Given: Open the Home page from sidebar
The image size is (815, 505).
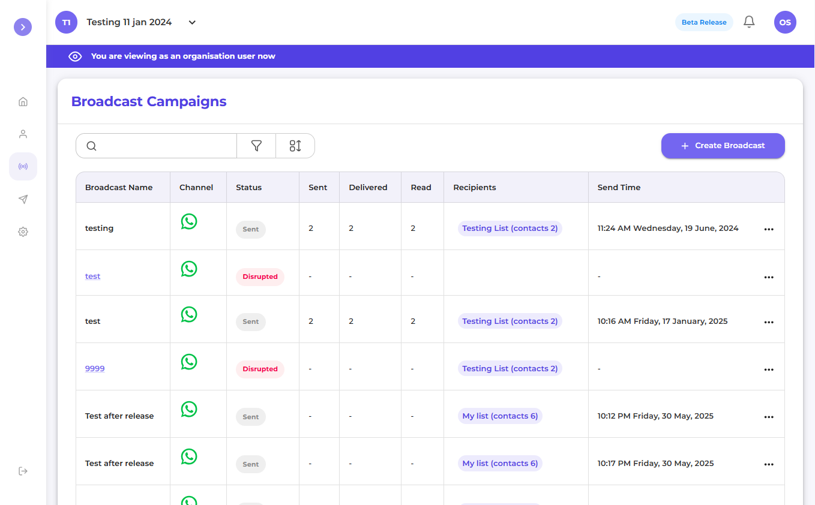Looking at the screenshot, I should point(23,101).
